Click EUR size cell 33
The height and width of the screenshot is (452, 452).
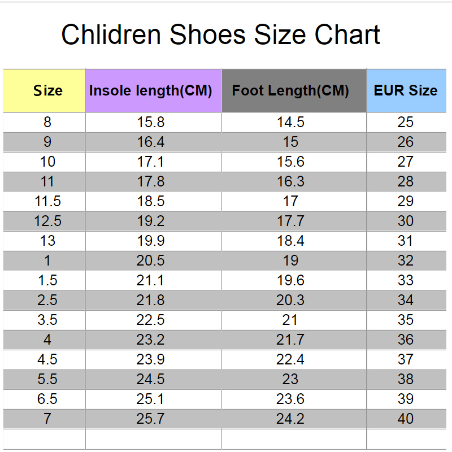point(405,280)
